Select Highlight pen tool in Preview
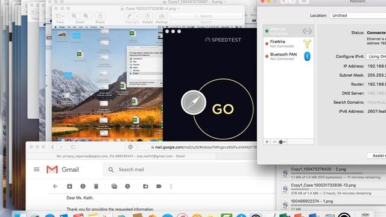 [129, 16]
